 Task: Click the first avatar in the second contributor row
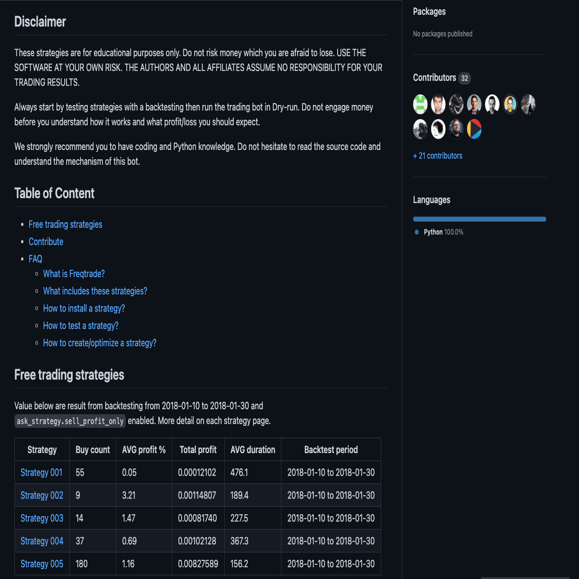coord(420,129)
